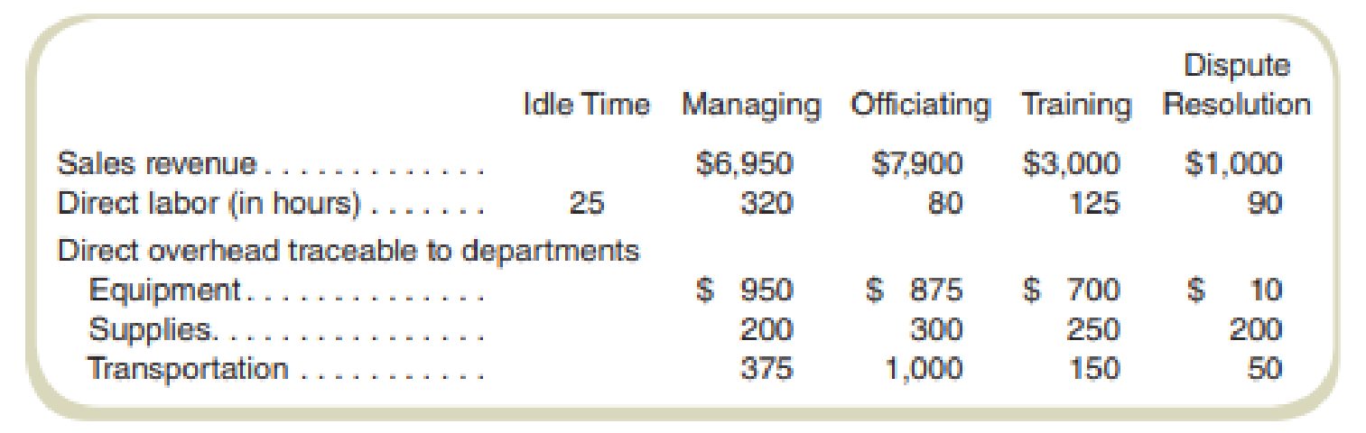Click Direct overhead traceable to departments heading

click(348, 249)
